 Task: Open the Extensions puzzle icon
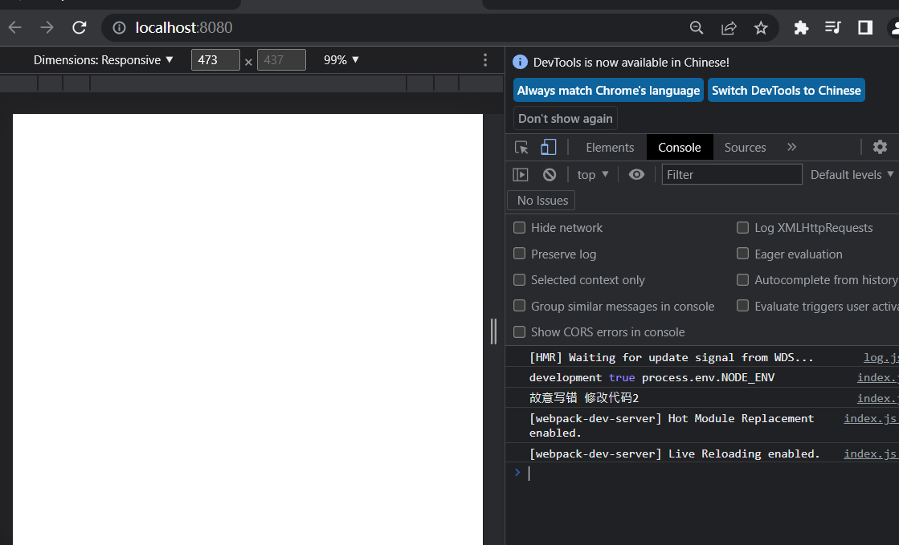801,27
